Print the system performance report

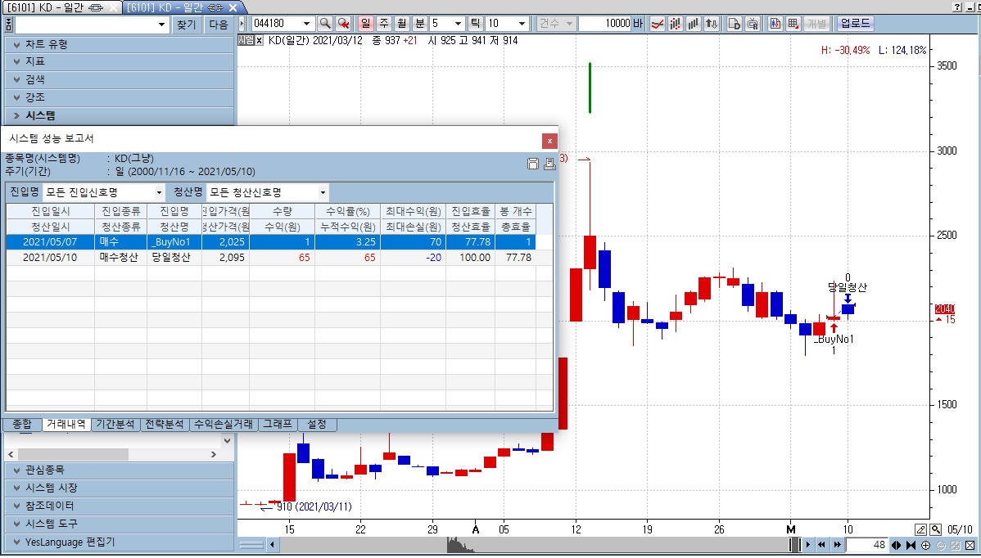pyautogui.click(x=549, y=164)
